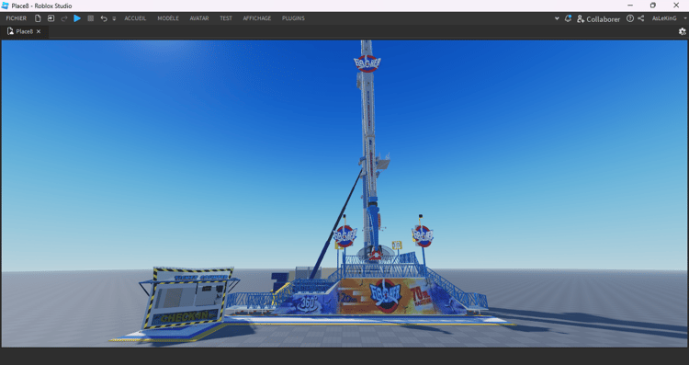Image resolution: width=689 pixels, height=365 pixels.
Task: Undo the last action
Action: pyautogui.click(x=104, y=18)
